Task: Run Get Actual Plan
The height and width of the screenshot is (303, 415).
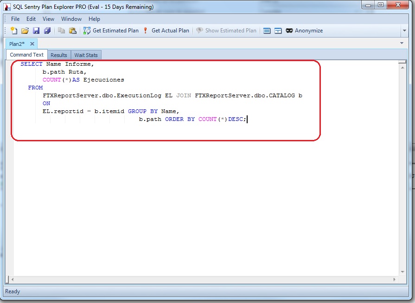Action: [x=166, y=31]
